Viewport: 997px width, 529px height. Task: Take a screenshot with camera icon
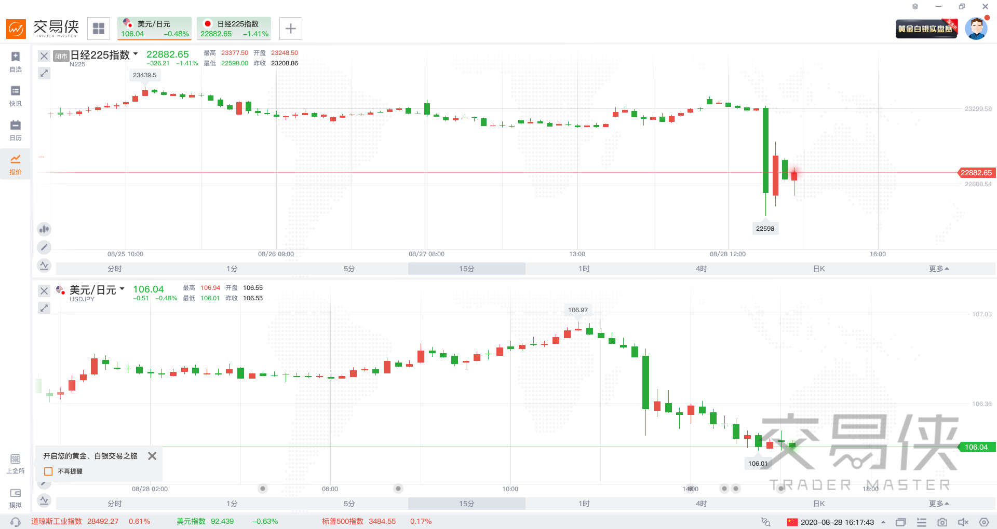tap(942, 522)
